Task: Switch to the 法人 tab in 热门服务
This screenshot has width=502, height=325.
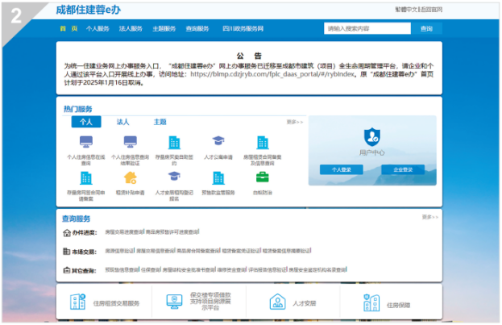Action: 122,122
